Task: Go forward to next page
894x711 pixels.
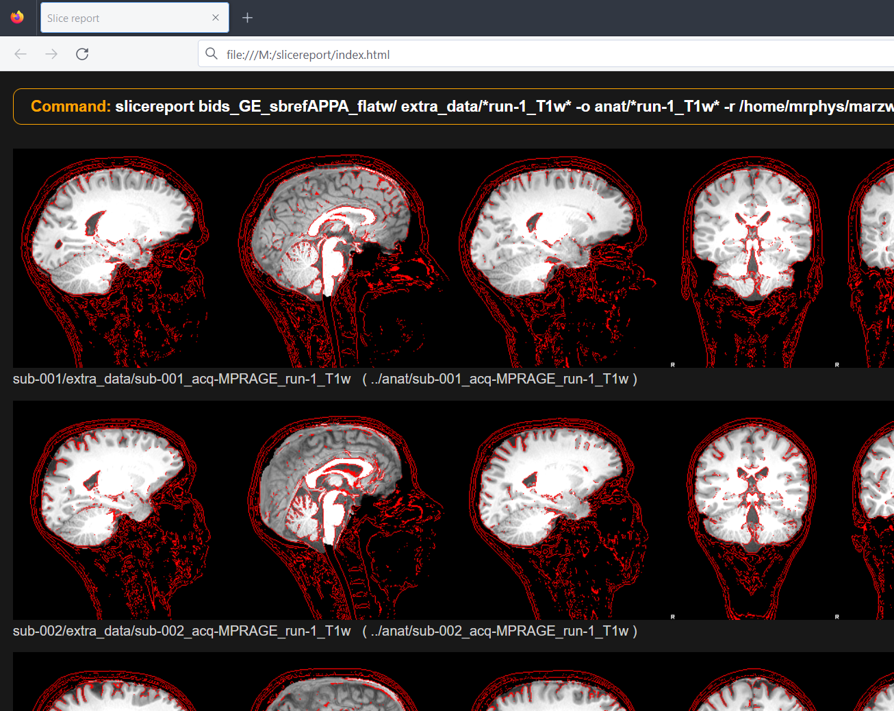Action: [x=51, y=54]
